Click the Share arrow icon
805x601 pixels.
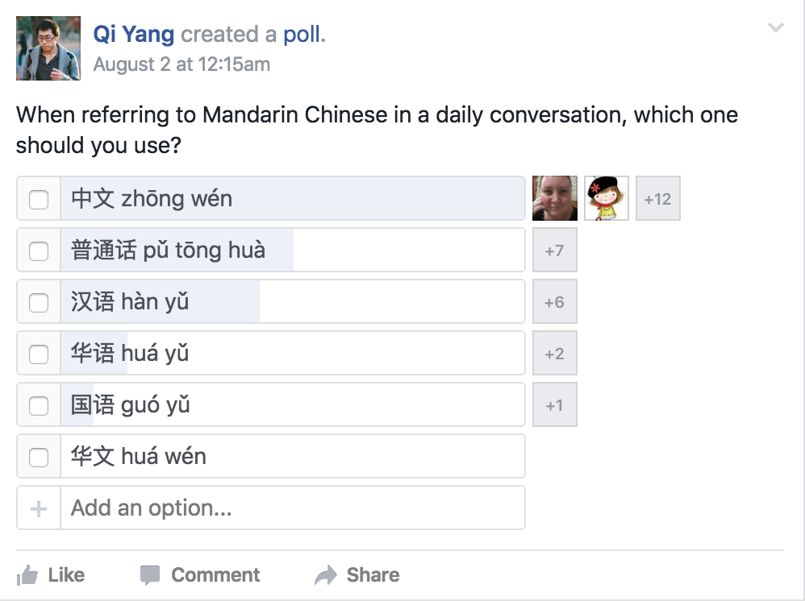[x=326, y=575]
